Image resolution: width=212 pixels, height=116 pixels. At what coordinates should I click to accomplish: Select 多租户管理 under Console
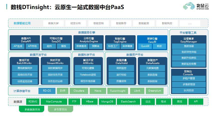point(189,78)
